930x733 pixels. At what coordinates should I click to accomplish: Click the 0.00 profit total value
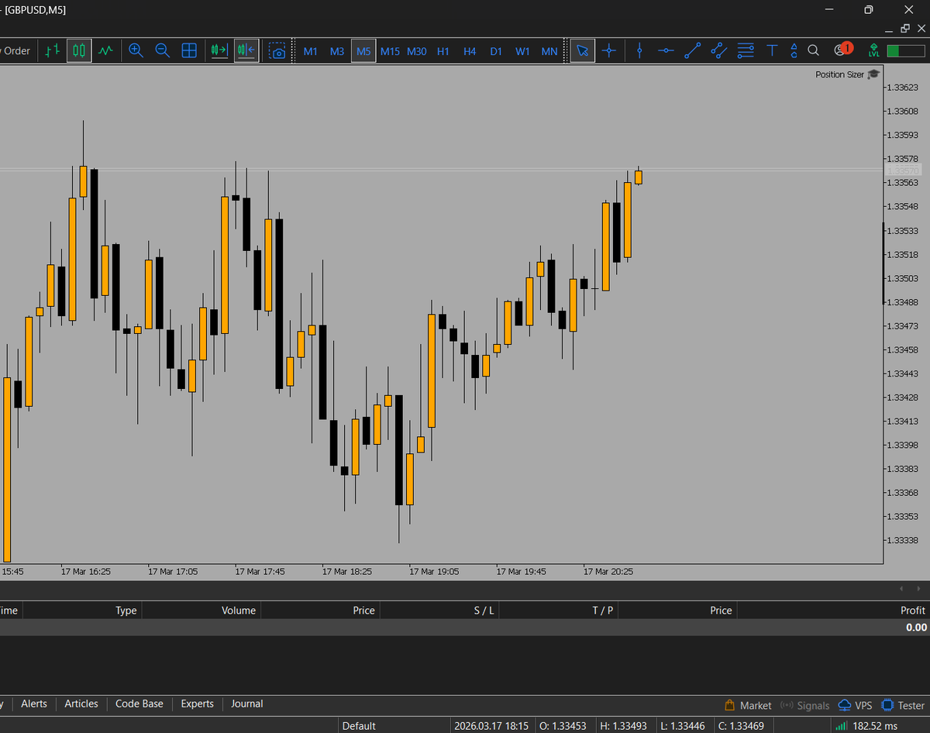point(916,627)
